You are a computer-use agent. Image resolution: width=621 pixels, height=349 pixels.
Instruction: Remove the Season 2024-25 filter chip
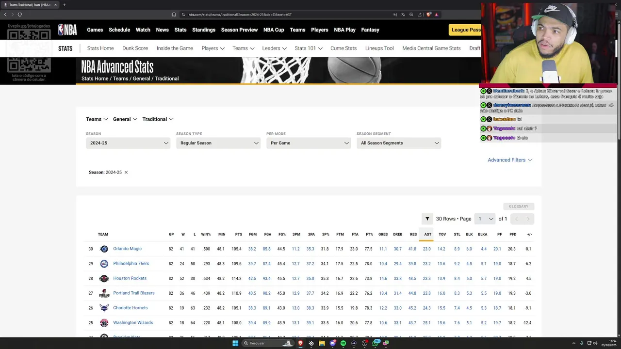126,172
